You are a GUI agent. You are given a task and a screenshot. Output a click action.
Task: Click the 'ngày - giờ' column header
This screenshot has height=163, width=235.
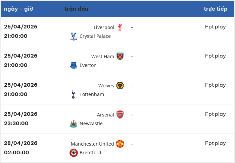(18, 9)
